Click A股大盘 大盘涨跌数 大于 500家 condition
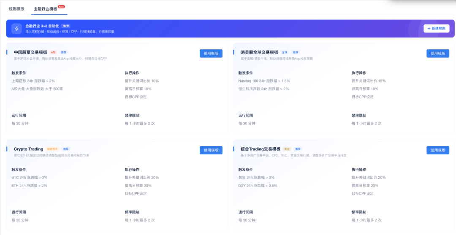Screen dimensions: 456x235 pos(37,89)
